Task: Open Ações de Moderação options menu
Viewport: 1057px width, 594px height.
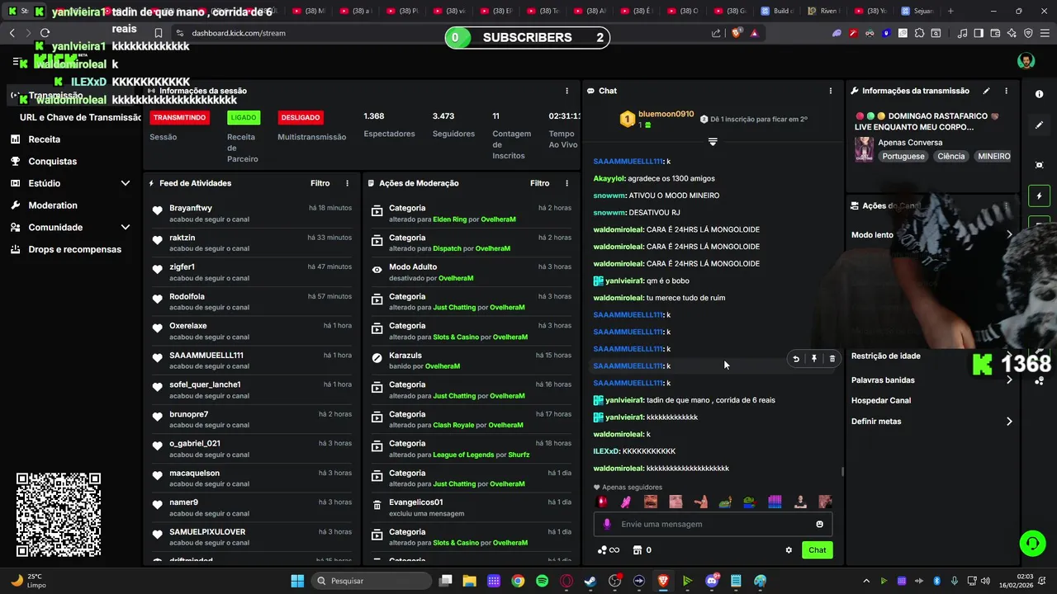Action: (x=566, y=183)
